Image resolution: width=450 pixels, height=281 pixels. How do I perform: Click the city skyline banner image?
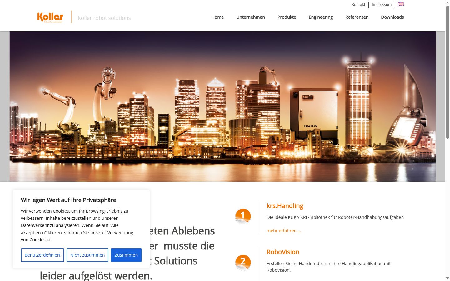pos(222,106)
